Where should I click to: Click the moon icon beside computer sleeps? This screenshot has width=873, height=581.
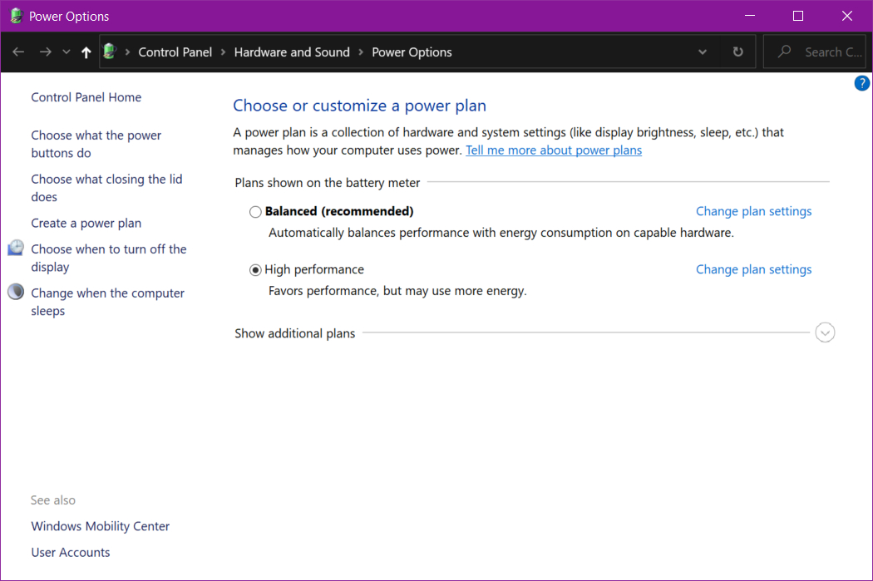pos(16,291)
